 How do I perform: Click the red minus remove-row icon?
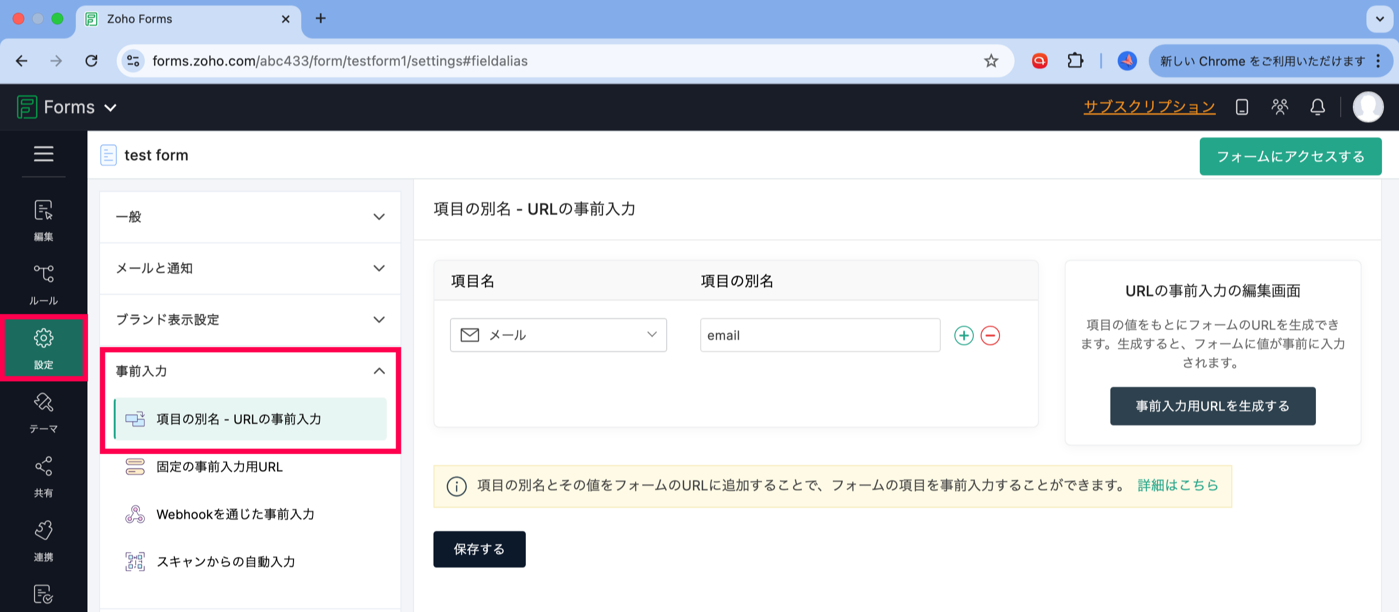[989, 335]
